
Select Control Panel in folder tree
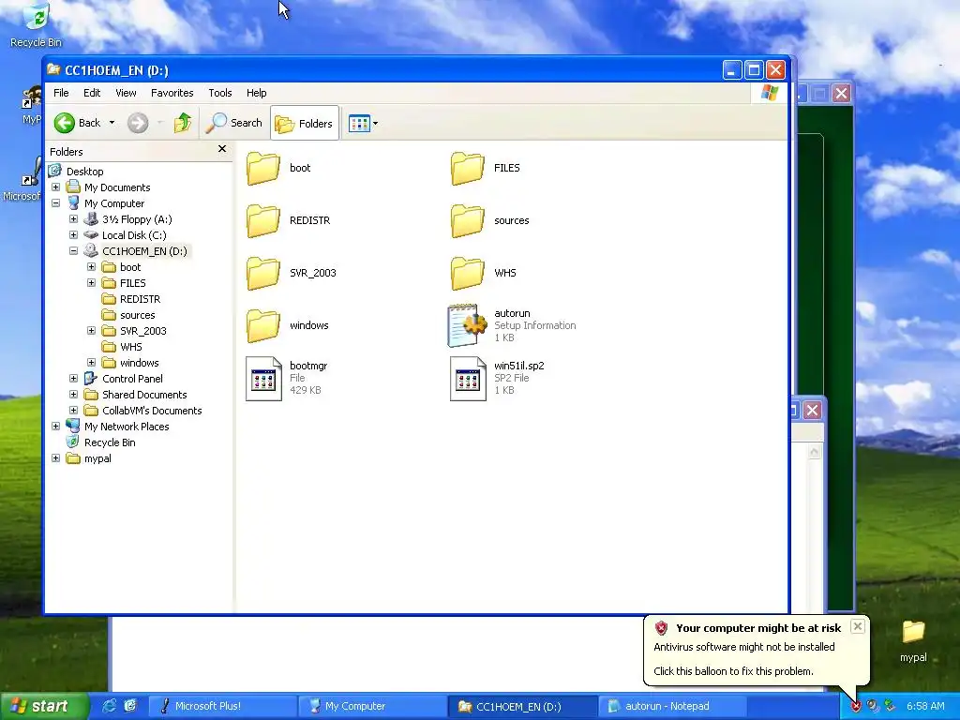(x=132, y=379)
